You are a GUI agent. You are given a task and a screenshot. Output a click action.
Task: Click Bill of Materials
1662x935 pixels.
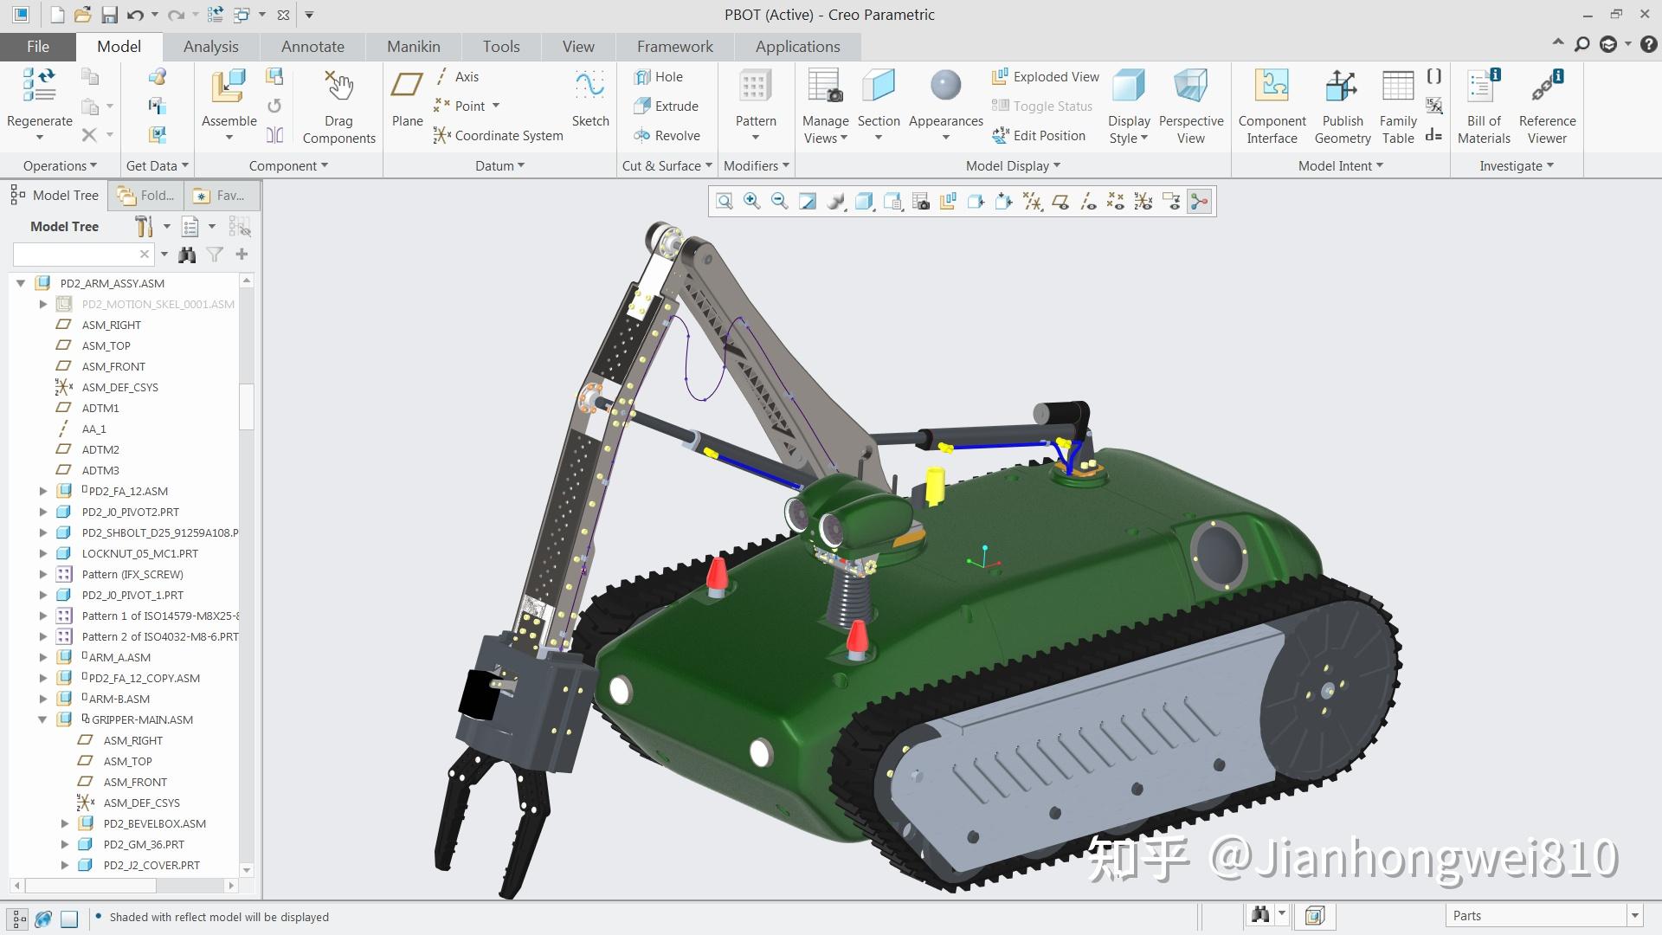(1483, 104)
